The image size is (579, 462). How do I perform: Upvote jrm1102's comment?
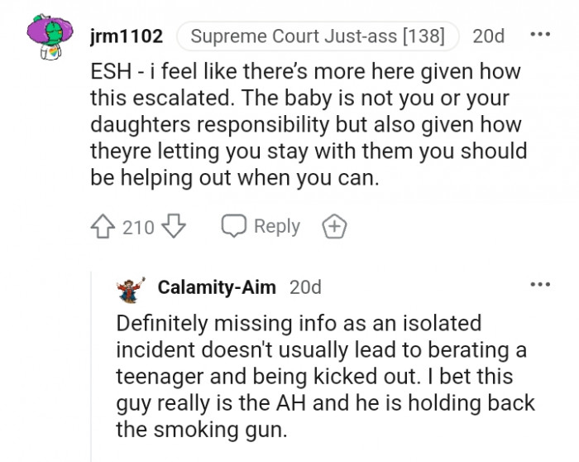[x=103, y=227]
